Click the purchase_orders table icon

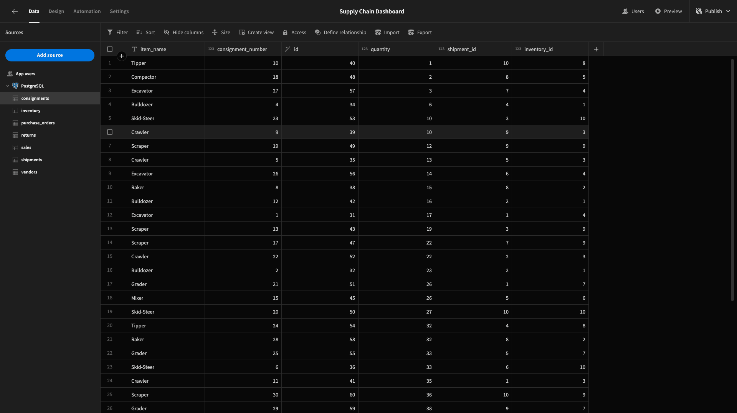[15, 123]
